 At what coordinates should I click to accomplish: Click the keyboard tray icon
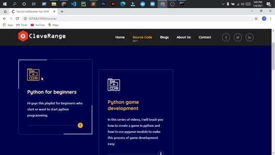click(248, 4)
